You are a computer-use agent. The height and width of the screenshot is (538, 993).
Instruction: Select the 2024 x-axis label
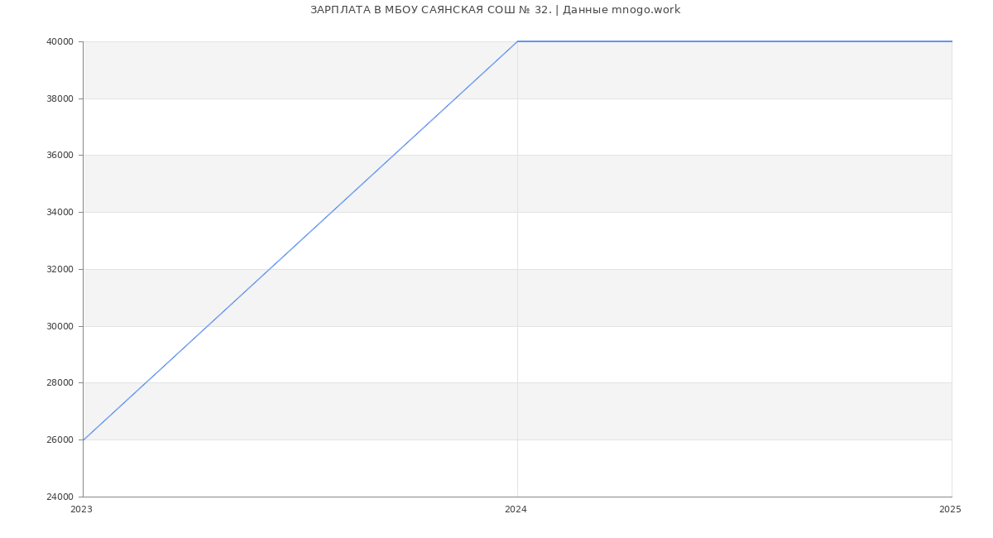(516, 510)
